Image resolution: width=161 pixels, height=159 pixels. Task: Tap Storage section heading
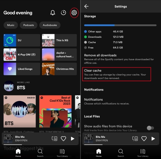click(90, 16)
